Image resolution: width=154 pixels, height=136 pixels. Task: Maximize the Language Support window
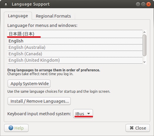pos(143,4)
